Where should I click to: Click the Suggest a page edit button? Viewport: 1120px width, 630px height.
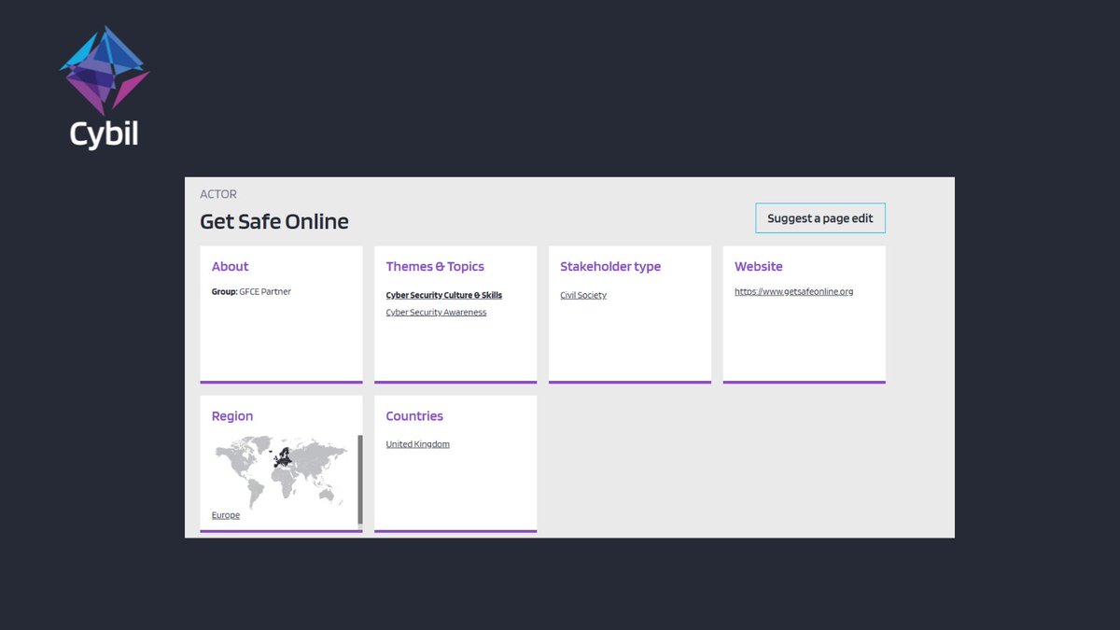[x=819, y=217]
